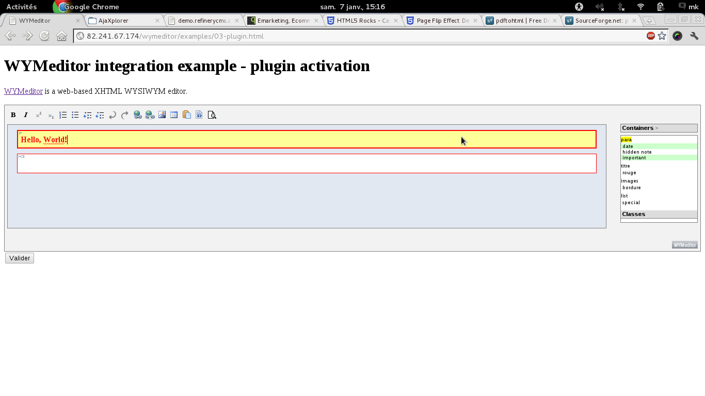Insert an ordered numbered list
The height and width of the screenshot is (396, 705).
point(63,115)
